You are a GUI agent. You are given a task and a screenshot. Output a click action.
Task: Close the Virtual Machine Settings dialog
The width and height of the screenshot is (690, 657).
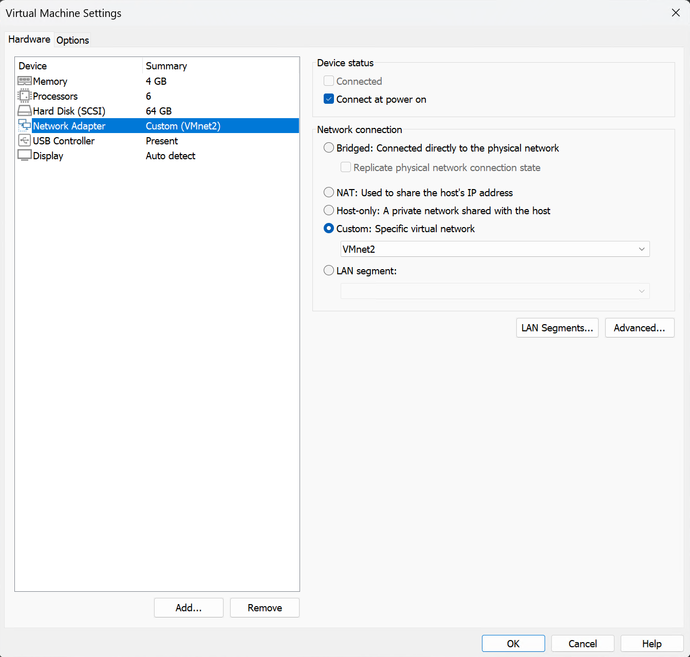pos(676,13)
